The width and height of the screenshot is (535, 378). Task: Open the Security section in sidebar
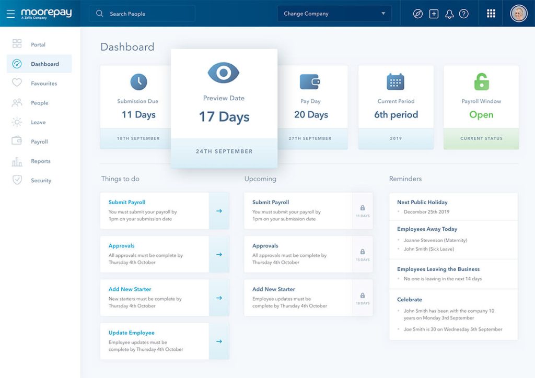pos(40,180)
